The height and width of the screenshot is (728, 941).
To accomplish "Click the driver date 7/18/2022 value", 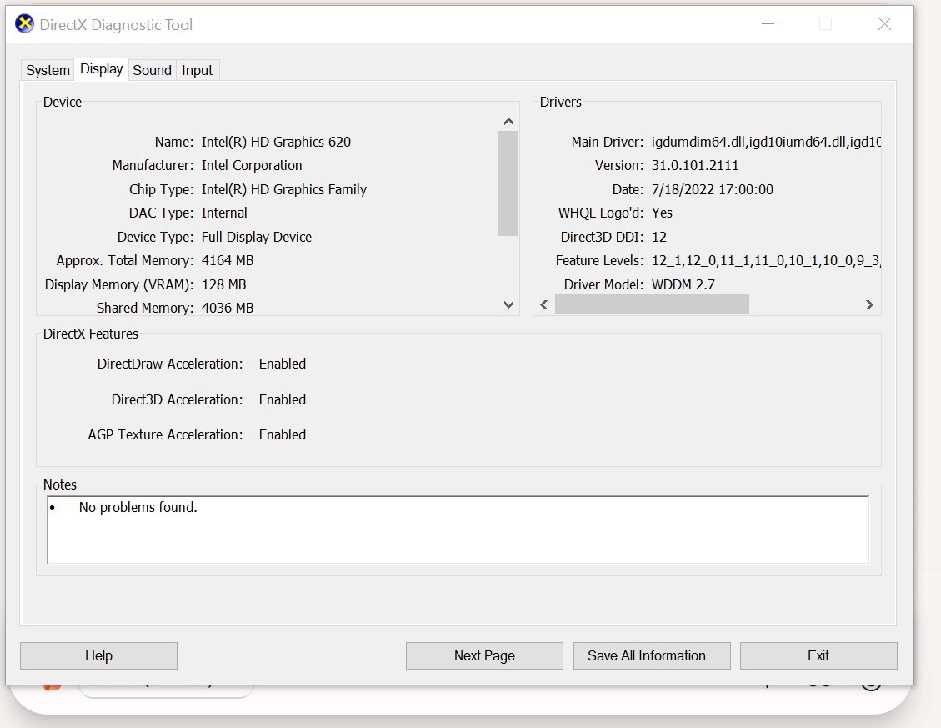I will (x=713, y=189).
